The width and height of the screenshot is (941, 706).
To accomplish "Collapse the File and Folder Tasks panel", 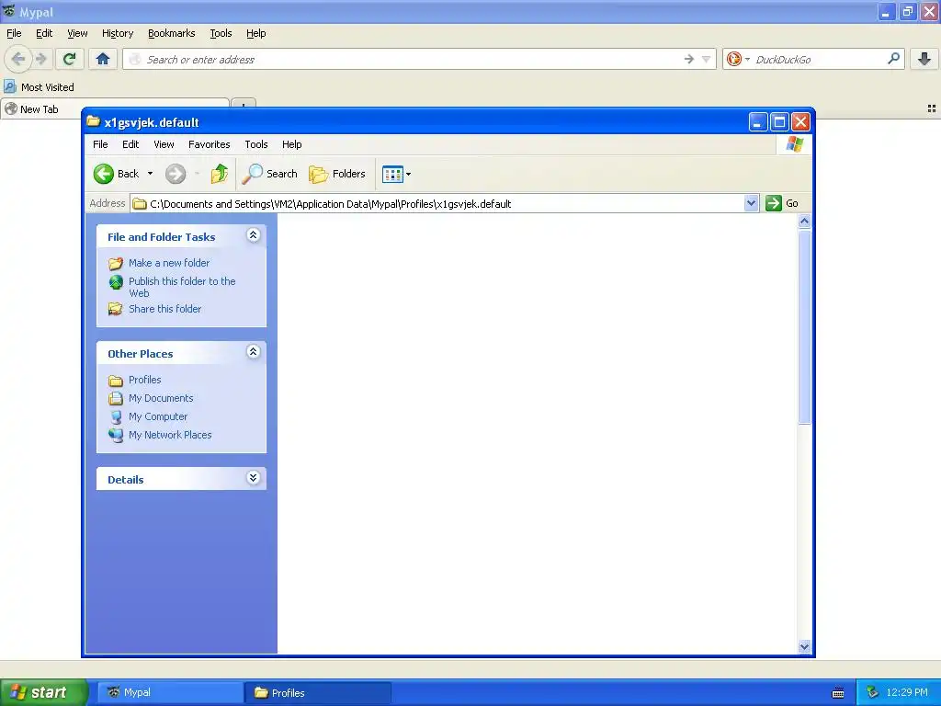I will (254, 234).
